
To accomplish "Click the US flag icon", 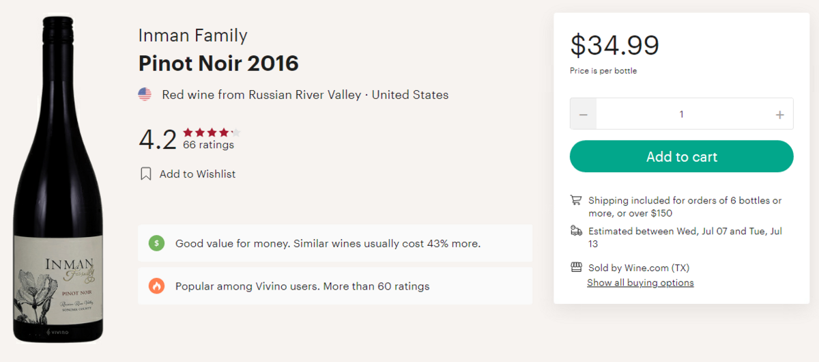I will point(145,94).
